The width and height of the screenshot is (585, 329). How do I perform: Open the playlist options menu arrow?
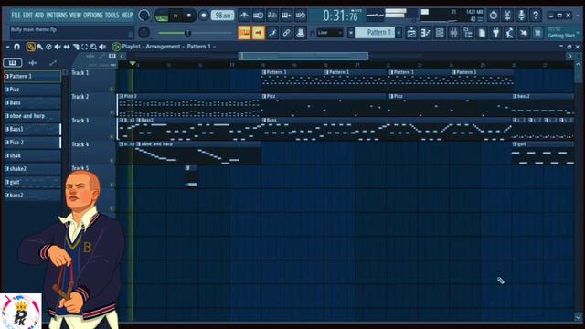[8, 47]
